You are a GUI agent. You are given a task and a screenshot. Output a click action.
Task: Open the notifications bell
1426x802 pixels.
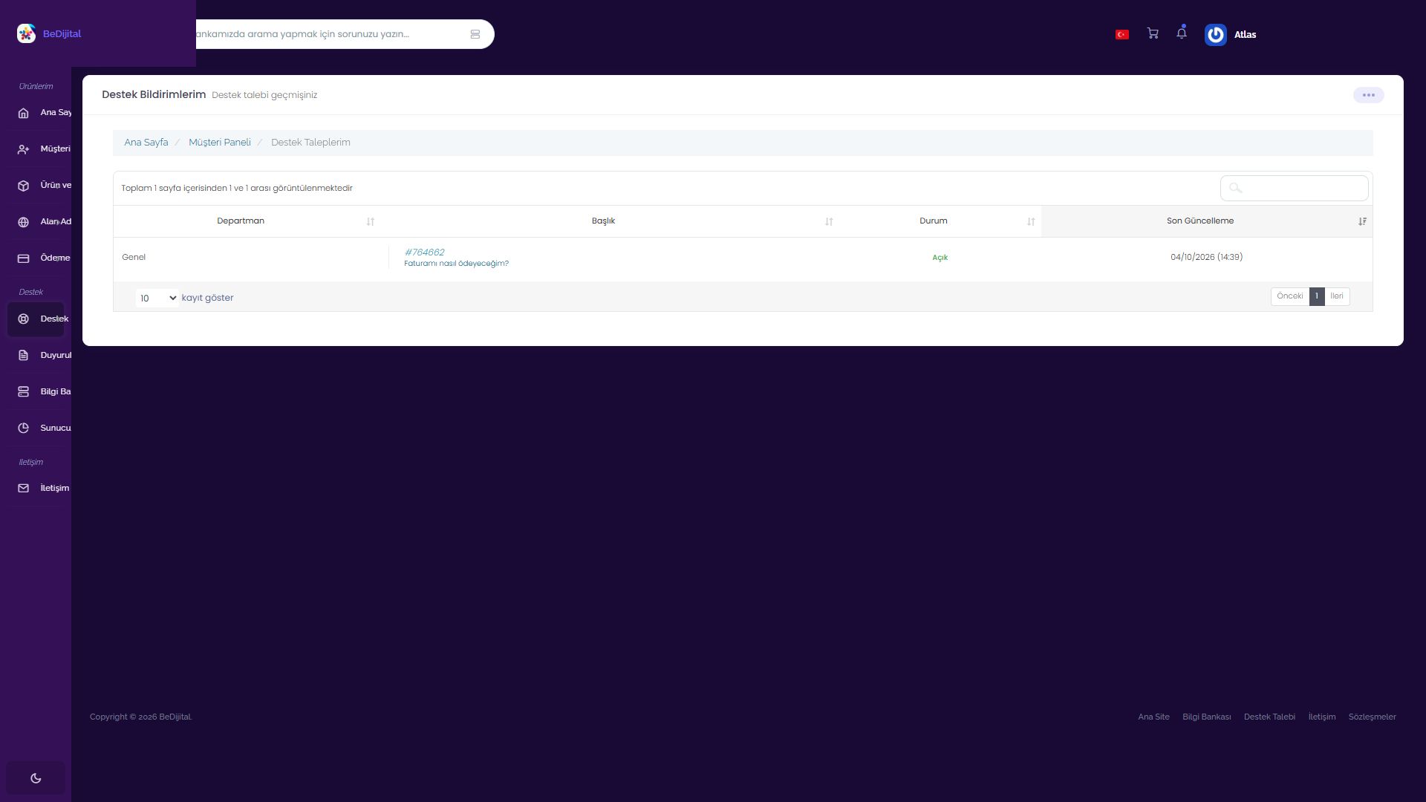pos(1182,33)
